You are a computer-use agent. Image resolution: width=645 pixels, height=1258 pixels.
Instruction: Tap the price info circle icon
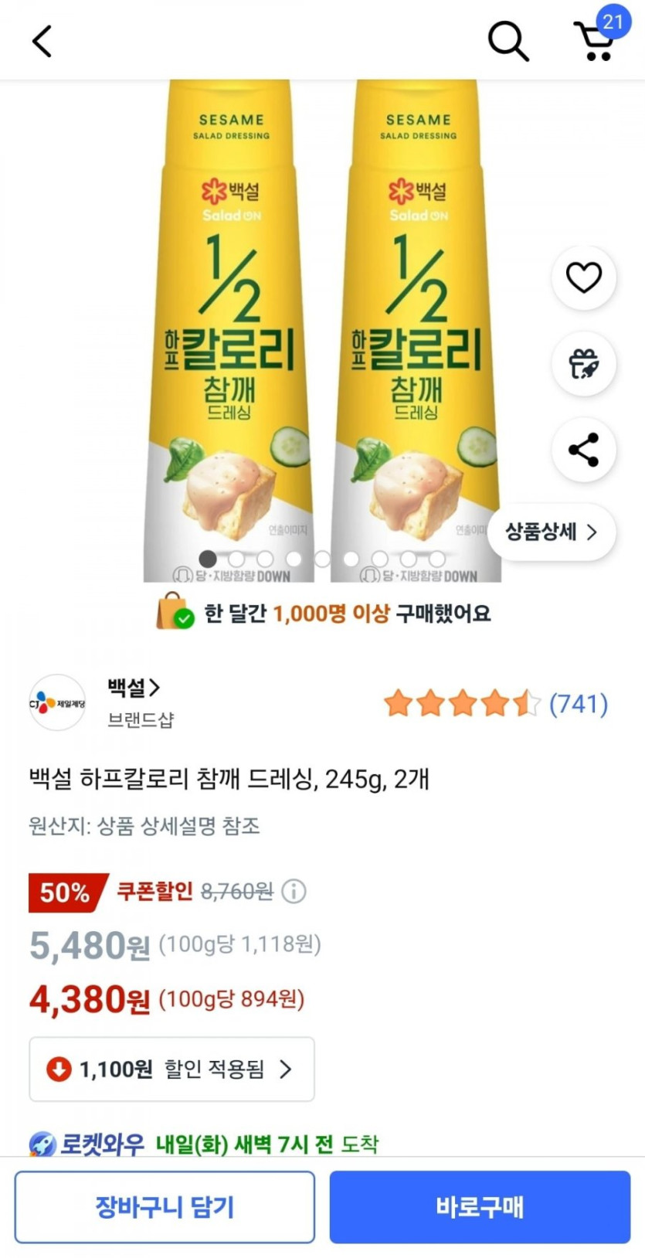tap(294, 892)
